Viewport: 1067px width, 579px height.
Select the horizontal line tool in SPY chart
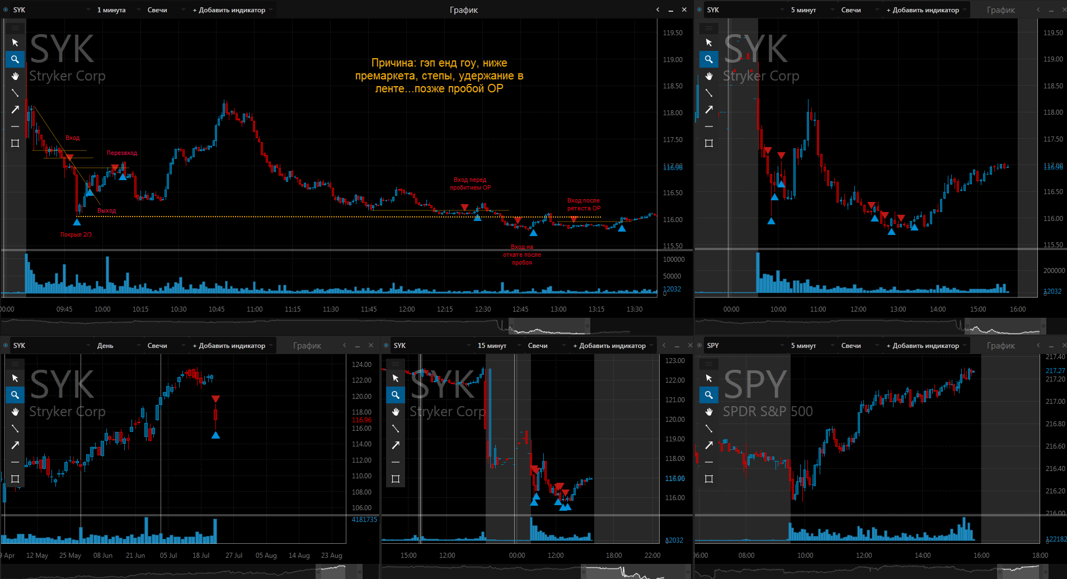[x=709, y=462]
